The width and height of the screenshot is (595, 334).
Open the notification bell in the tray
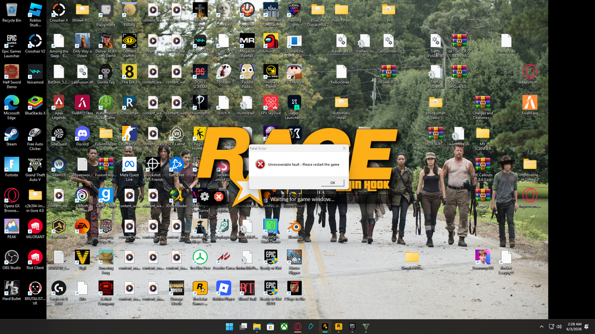click(x=587, y=327)
